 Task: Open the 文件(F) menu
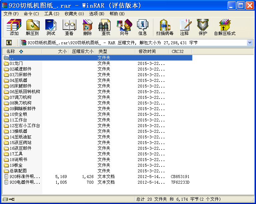tap(11, 14)
